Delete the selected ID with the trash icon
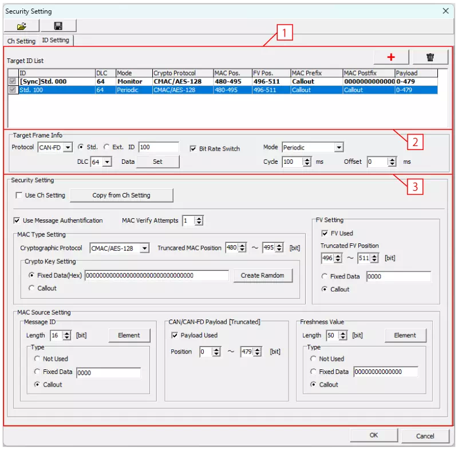The image size is (458, 449). [x=430, y=57]
